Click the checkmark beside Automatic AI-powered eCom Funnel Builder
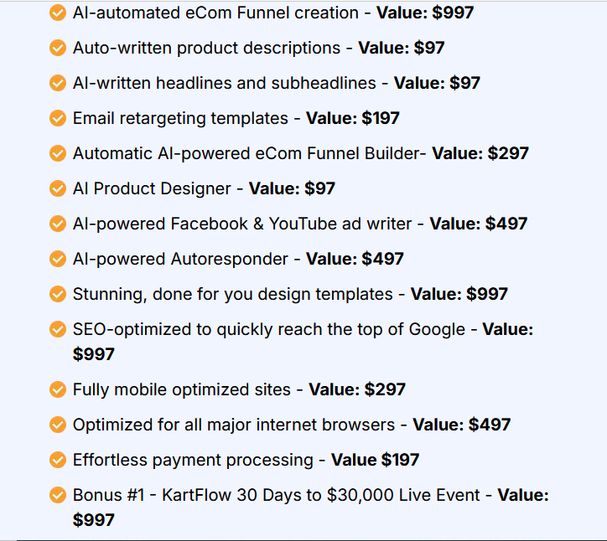The width and height of the screenshot is (607, 541). click(58, 153)
